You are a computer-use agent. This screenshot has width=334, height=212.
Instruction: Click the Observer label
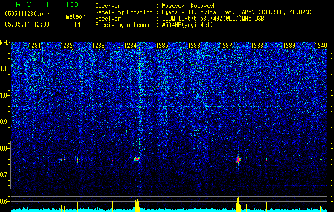click(x=108, y=6)
